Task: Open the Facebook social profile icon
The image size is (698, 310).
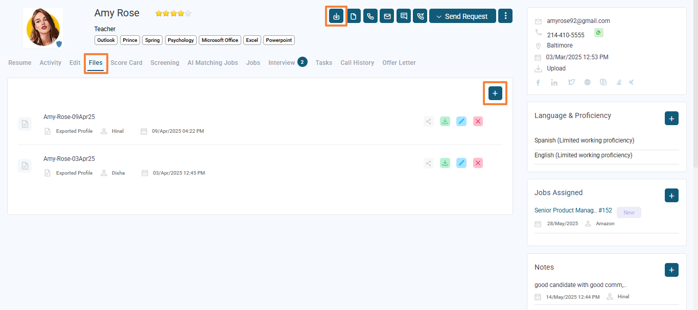Action: (x=538, y=82)
